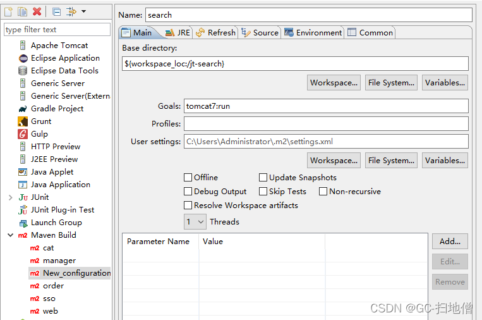Viewport: 482px width, 320px height.
Task: Select Apache Tomcat icon in tree
Action: [23, 46]
